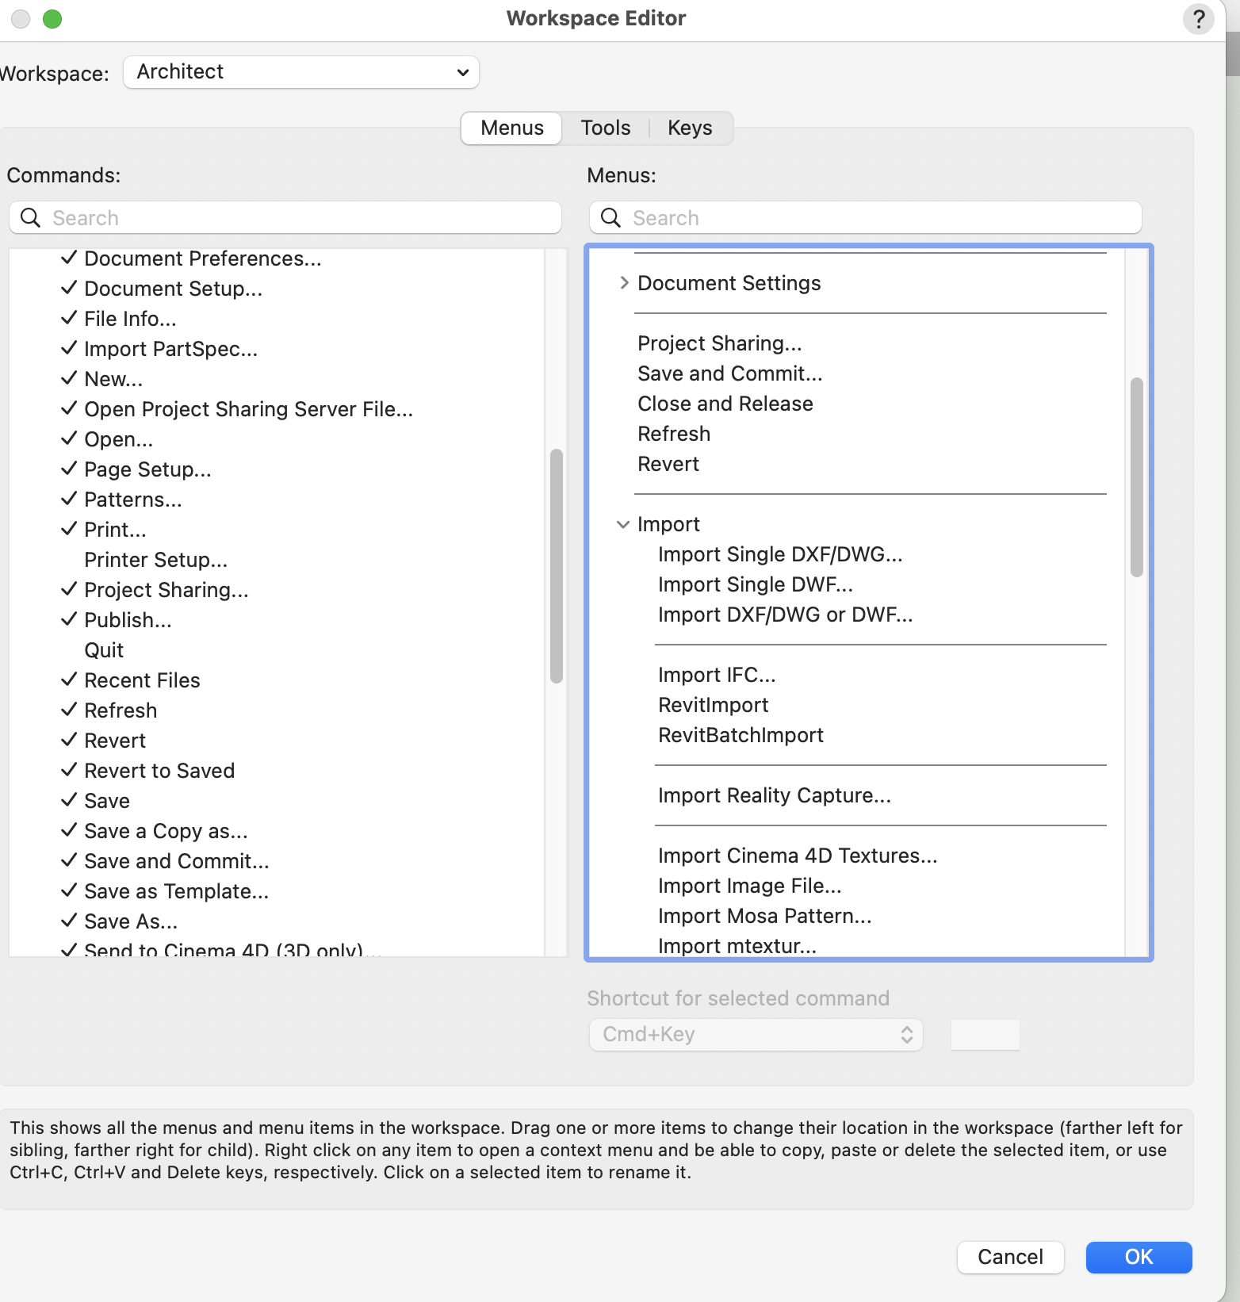This screenshot has height=1302, width=1240.
Task: Open the Workspace Architect dropdown
Action: (x=301, y=72)
